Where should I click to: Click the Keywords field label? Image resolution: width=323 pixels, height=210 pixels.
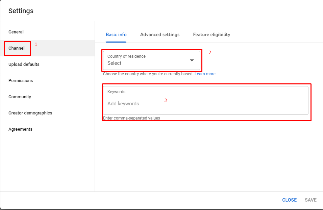pos(116,92)
